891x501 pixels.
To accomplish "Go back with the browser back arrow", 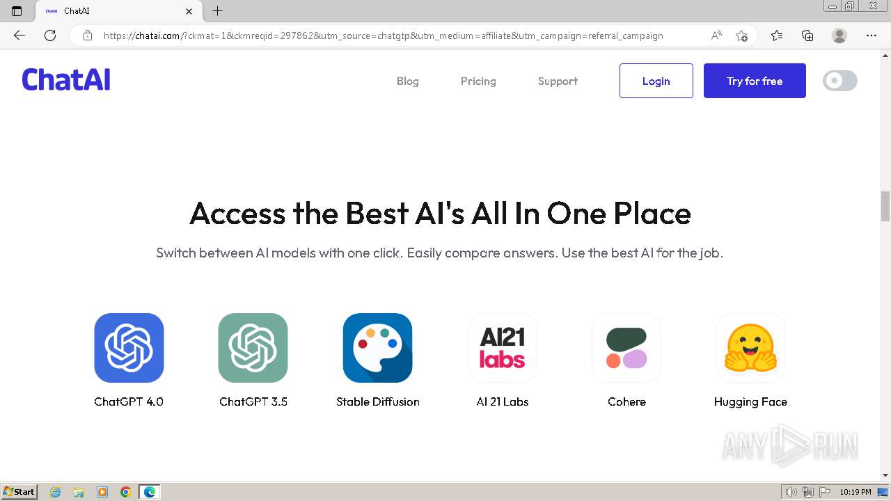I will pos(19,35).
